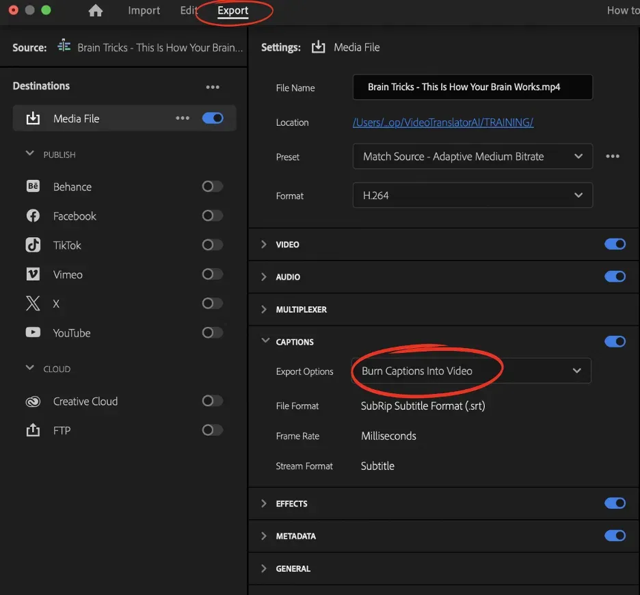Click the Creative Cloud icon
640x595 pixels.
[33, 401]
